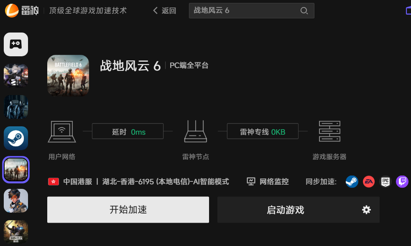Screen dimensions: 411x246
Task: Select the Steam icon in sidebar
Action: coord(16,138)
